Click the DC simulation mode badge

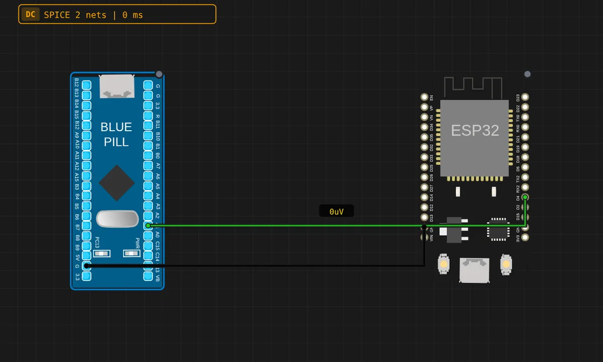tap(31, 15)
